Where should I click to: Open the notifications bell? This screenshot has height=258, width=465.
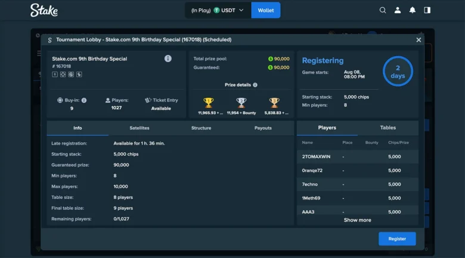(412, 10)
